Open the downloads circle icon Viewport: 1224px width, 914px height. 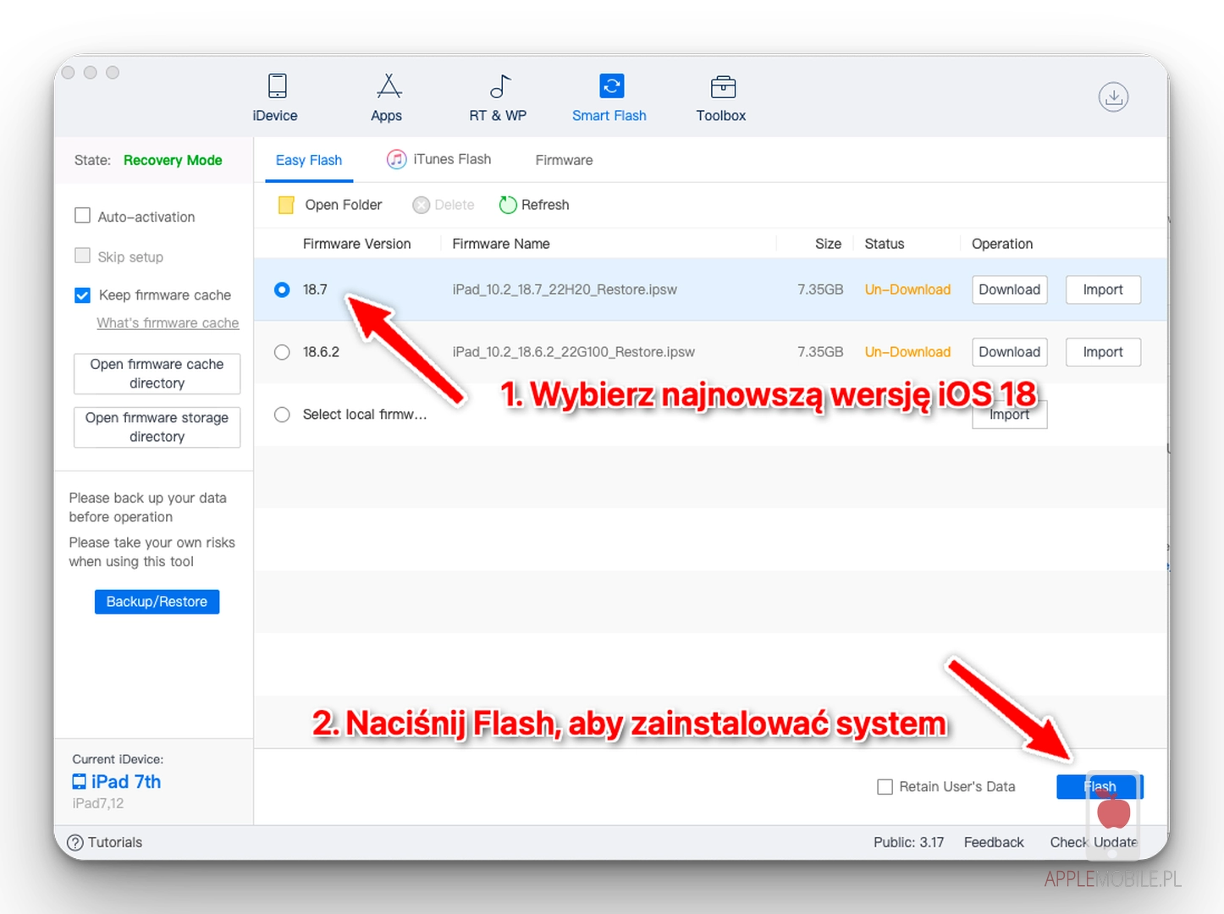(1113, 97)
